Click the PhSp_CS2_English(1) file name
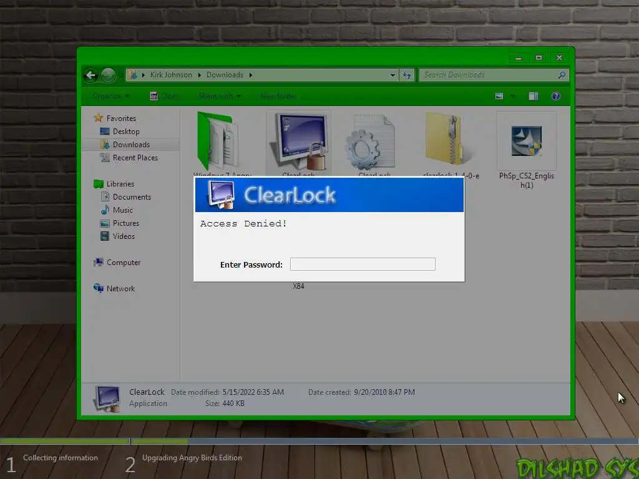This screenshot has height=479, width=639. [527, 180]
